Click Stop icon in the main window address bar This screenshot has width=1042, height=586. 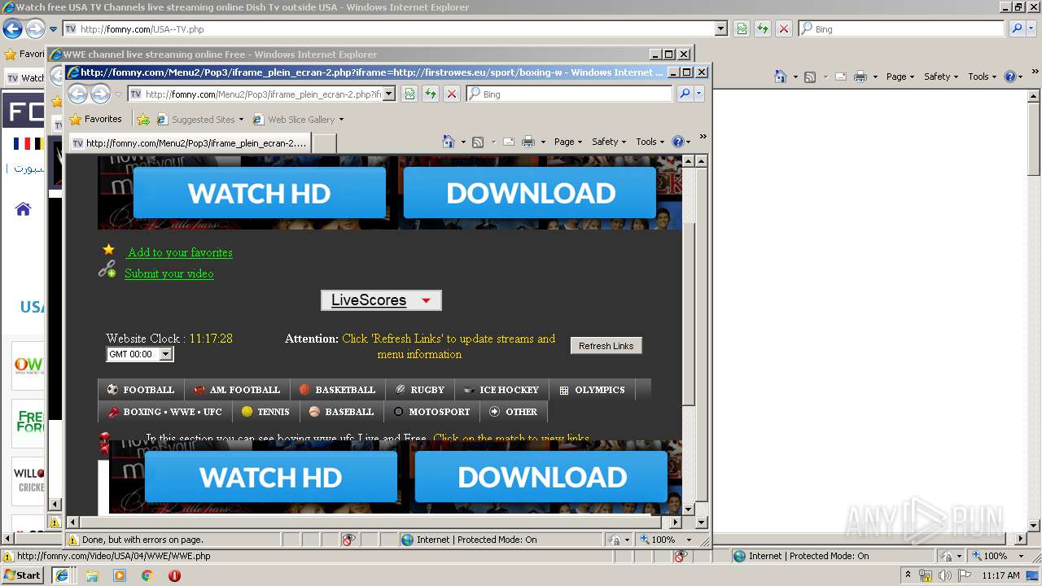784,28
